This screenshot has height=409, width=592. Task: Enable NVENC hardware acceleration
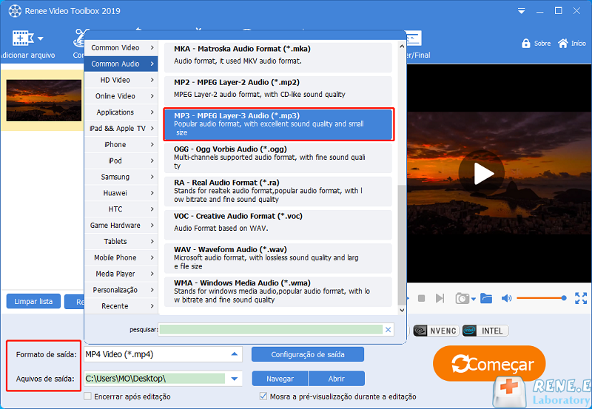[436, 331]
